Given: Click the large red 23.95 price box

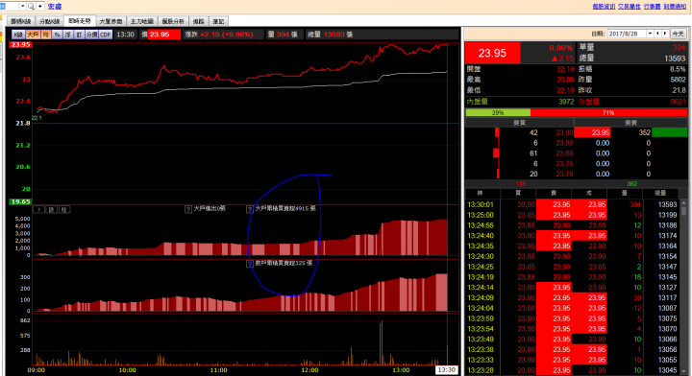Looking at the screenshot, I should pyautogui.click(x=492, y=54).
